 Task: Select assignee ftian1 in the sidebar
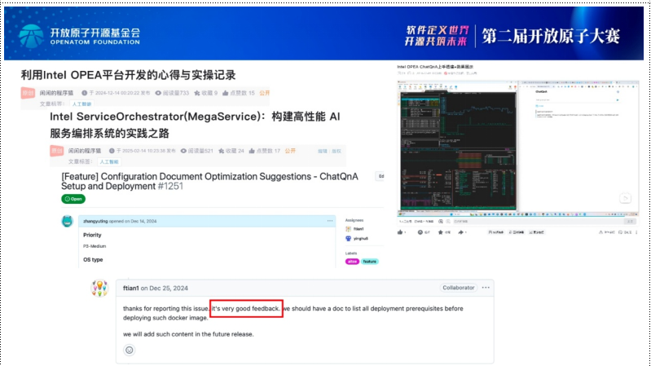(354, 229)
